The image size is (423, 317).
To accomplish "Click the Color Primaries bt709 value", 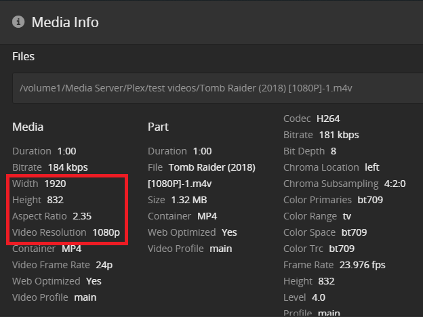I will pyautogui.click(x=370, y=200).
